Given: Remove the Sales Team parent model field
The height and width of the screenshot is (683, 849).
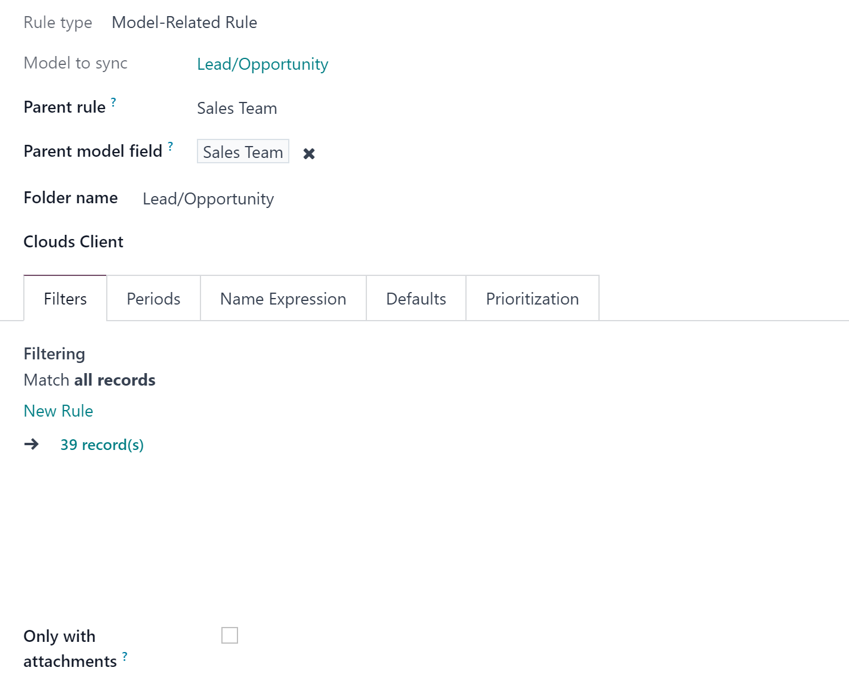Looking at the screenshot, I should point(308,154).
